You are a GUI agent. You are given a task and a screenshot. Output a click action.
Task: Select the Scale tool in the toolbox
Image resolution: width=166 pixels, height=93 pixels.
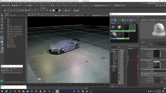click(x=2, y=32)
